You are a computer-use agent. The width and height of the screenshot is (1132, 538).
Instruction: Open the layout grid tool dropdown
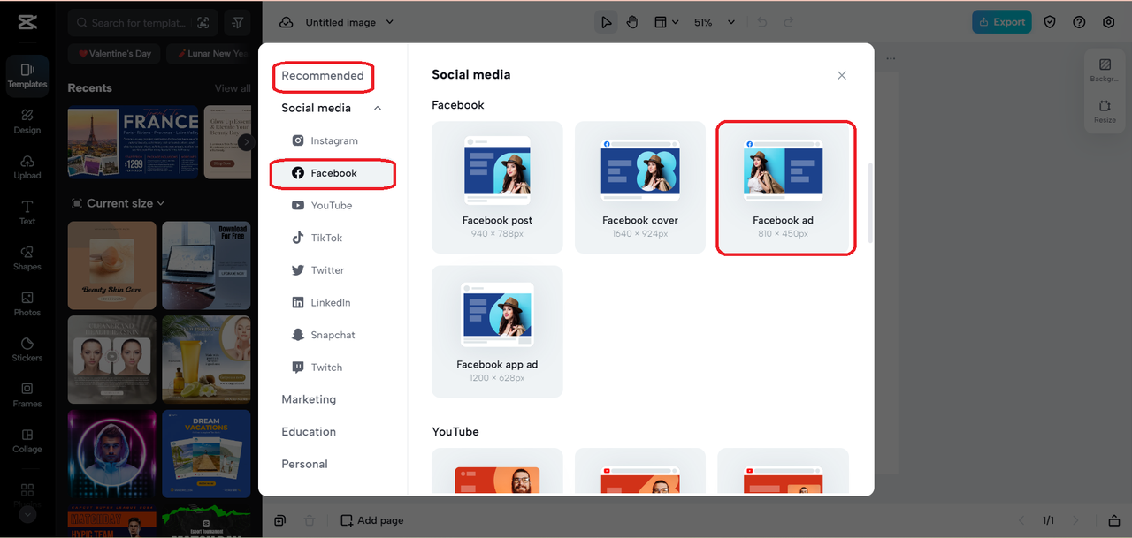(666, 22)
